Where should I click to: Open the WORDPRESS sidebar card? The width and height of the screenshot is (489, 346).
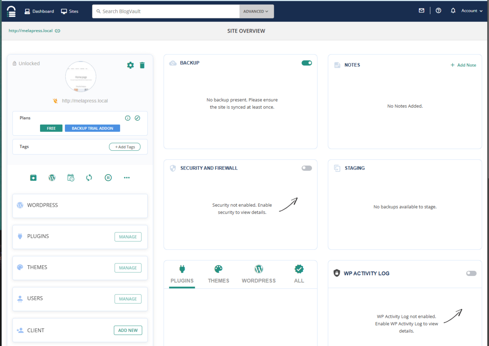tap(80, 206)
